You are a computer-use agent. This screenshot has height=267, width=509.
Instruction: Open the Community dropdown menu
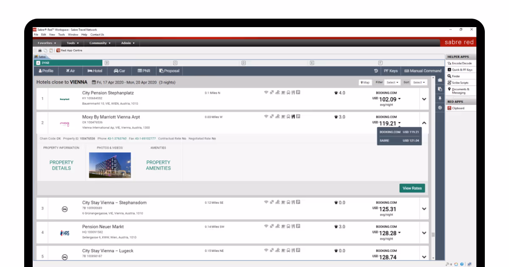coord(100,43)
